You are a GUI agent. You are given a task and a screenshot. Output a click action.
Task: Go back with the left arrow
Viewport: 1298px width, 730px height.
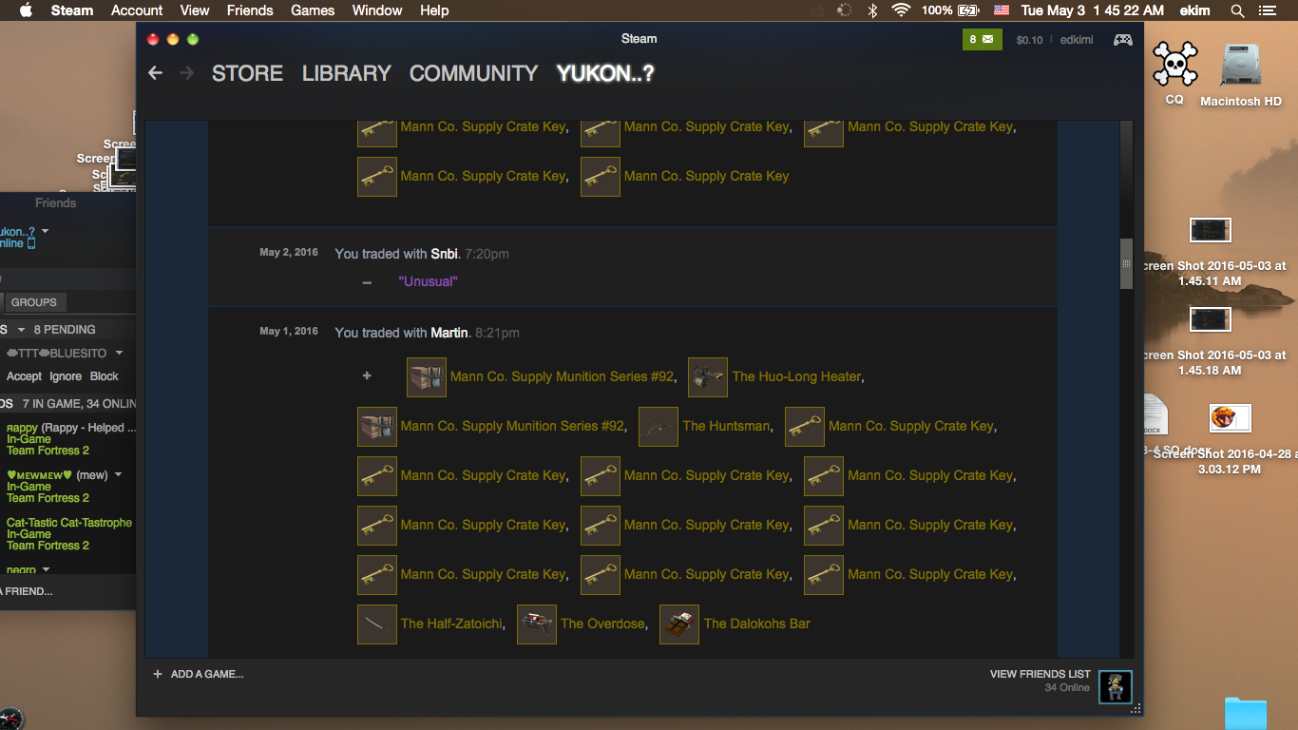pos(156,73)
